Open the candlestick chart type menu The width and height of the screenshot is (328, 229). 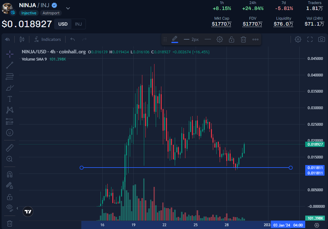[x=22, y=39]
